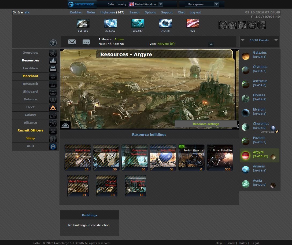Open the moon beside Argyre
Screen dimensions: 292x245
coord(273,157)
